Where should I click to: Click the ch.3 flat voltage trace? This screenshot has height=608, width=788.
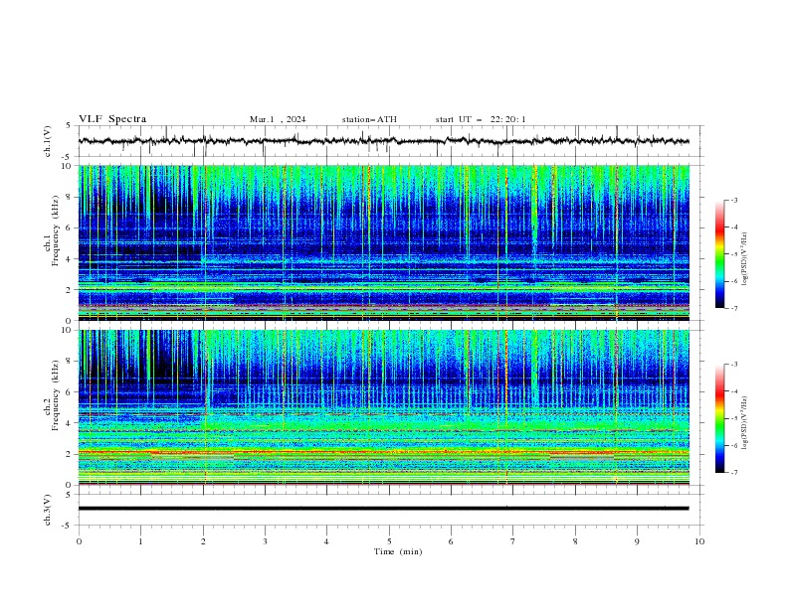(x=384, y=509)
